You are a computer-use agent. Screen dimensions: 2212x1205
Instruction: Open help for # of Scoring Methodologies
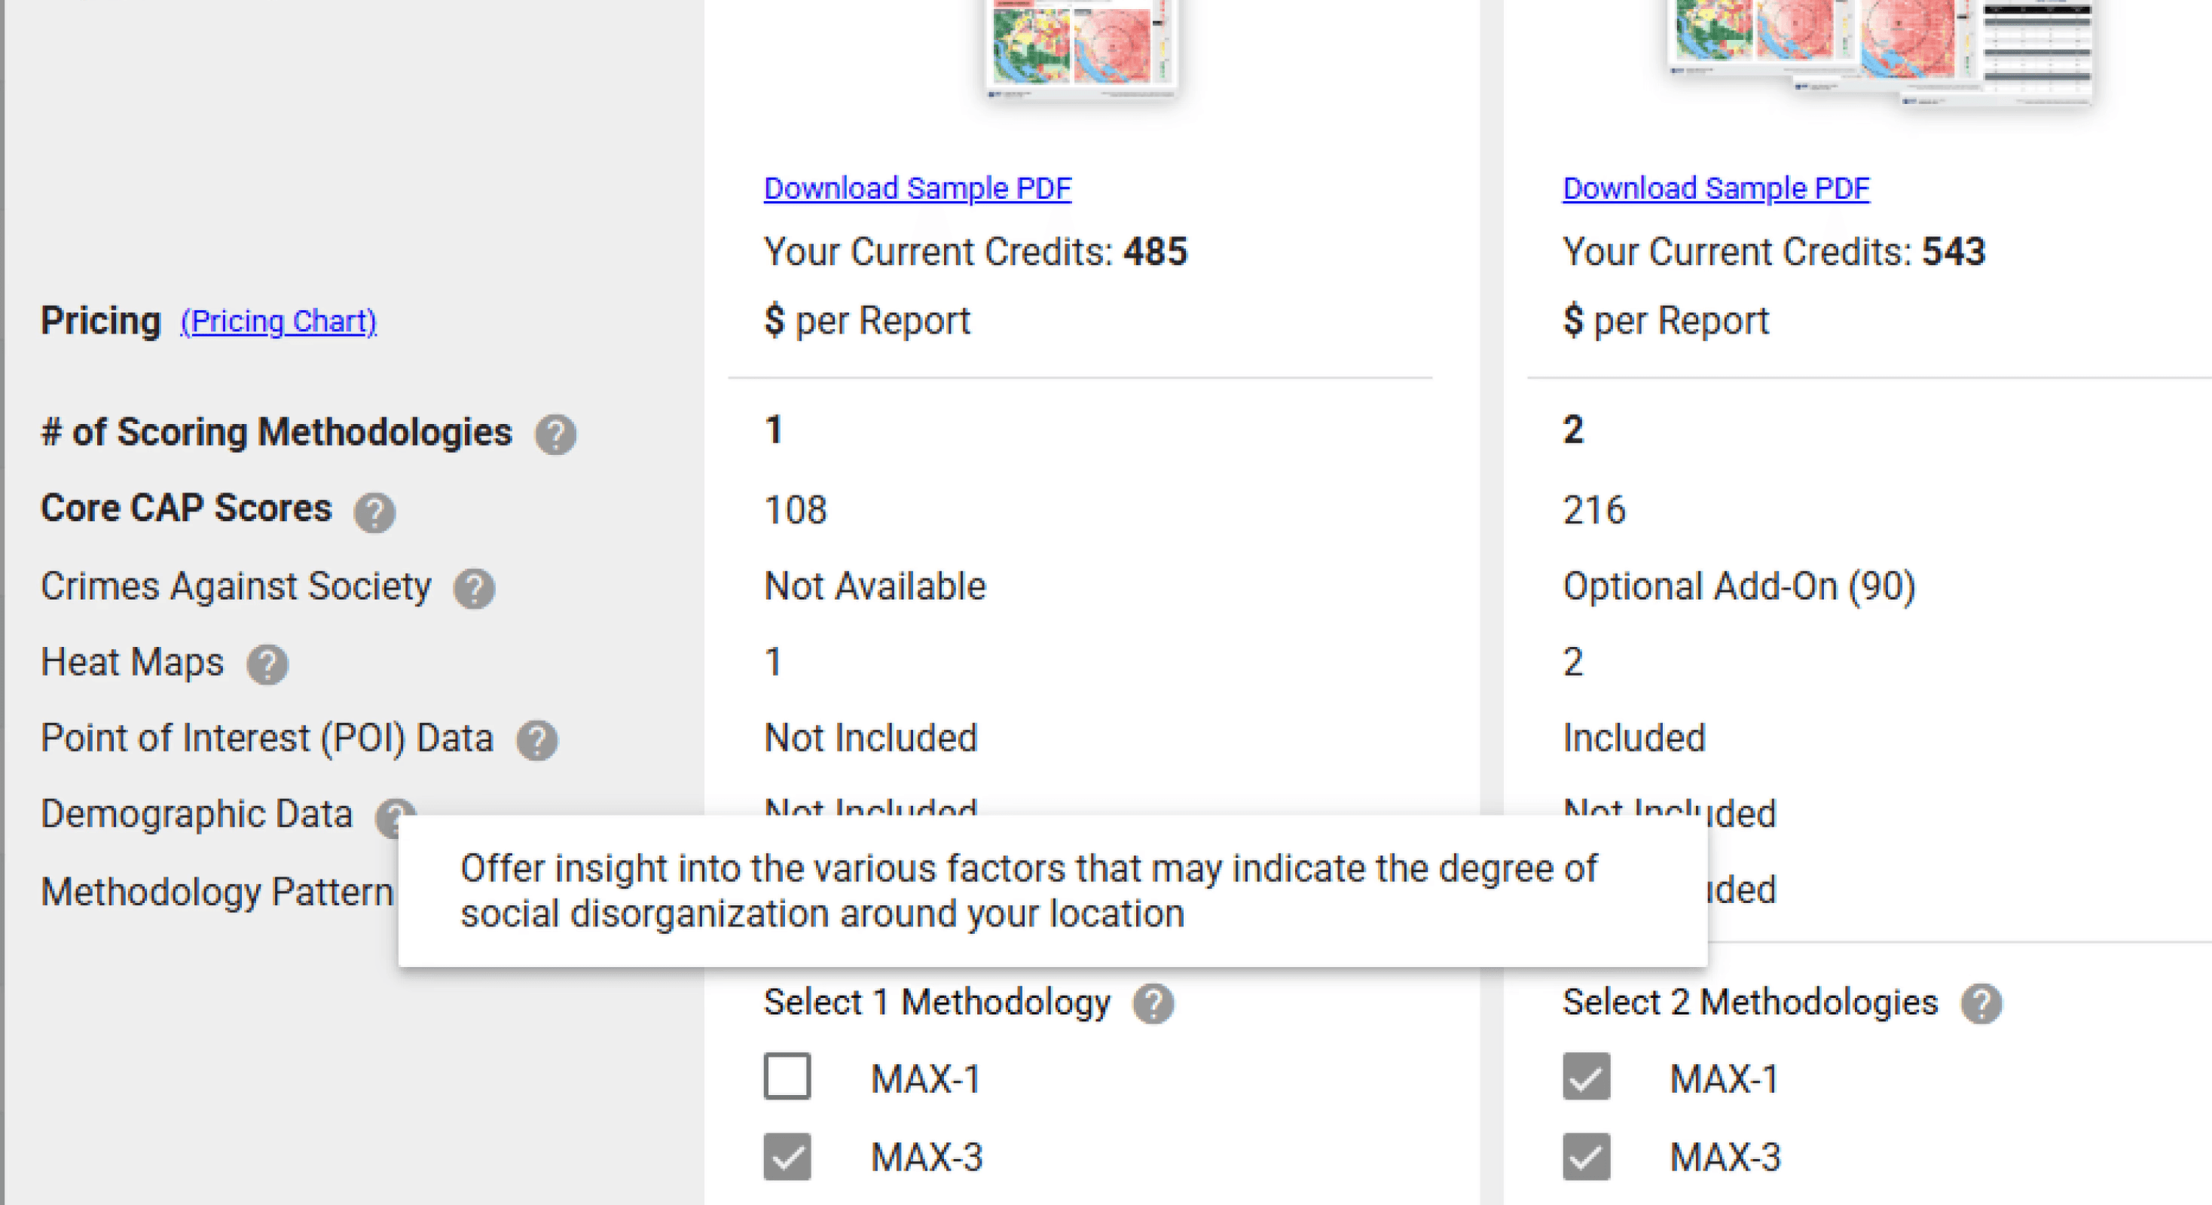pos(555,435)
